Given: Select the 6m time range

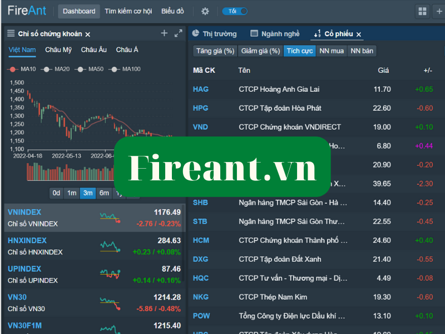Looking at the screenshot, I should pos(104,193).
